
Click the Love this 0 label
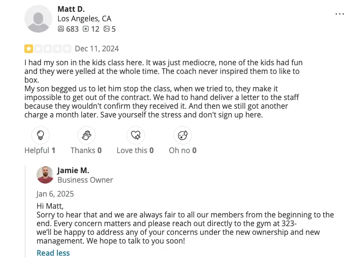pyautogui.click(x=135, y=150)
